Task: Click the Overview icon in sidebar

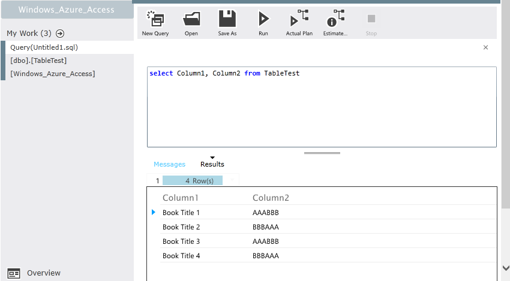Action: (x=14, y=273)
